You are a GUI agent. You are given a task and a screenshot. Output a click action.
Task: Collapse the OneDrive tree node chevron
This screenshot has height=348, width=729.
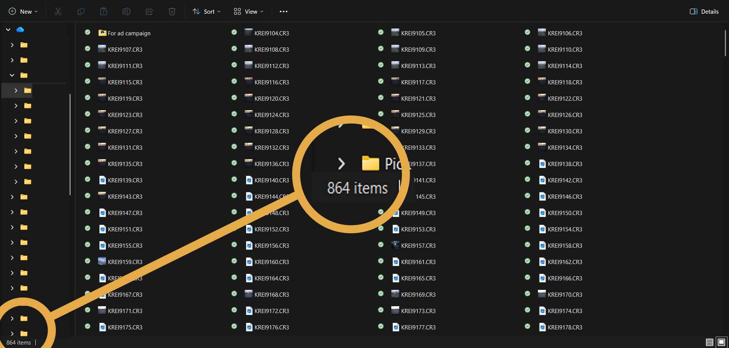(8, 30)
